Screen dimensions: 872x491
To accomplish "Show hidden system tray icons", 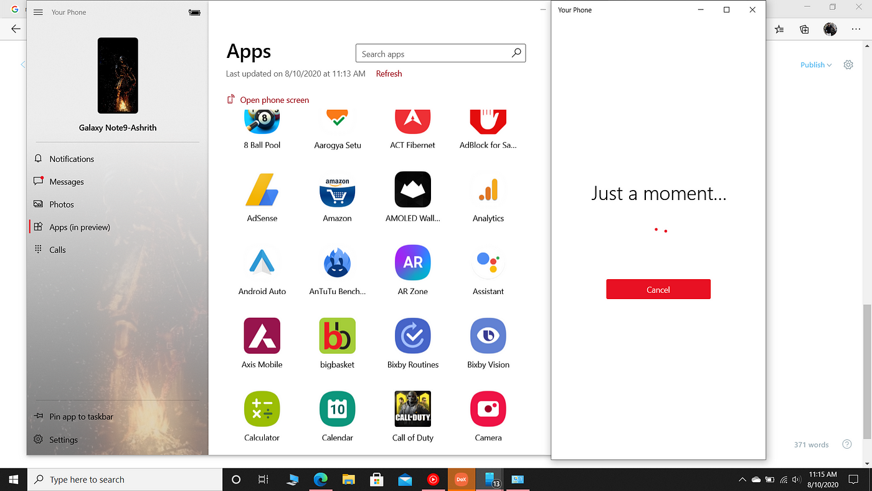I will 742,480.
